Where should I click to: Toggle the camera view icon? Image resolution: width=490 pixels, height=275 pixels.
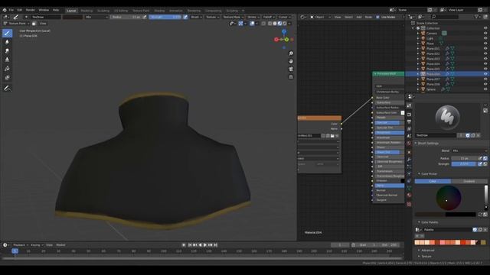291,70
